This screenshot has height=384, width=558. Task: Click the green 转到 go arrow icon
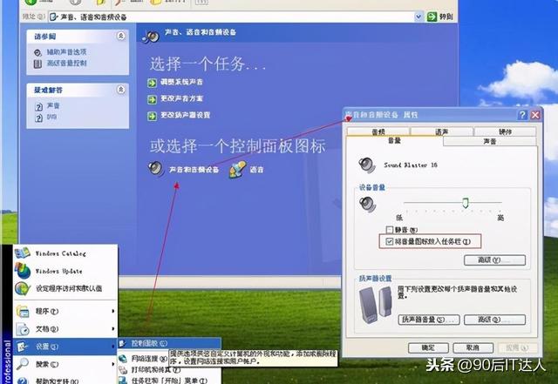[432, 17]
